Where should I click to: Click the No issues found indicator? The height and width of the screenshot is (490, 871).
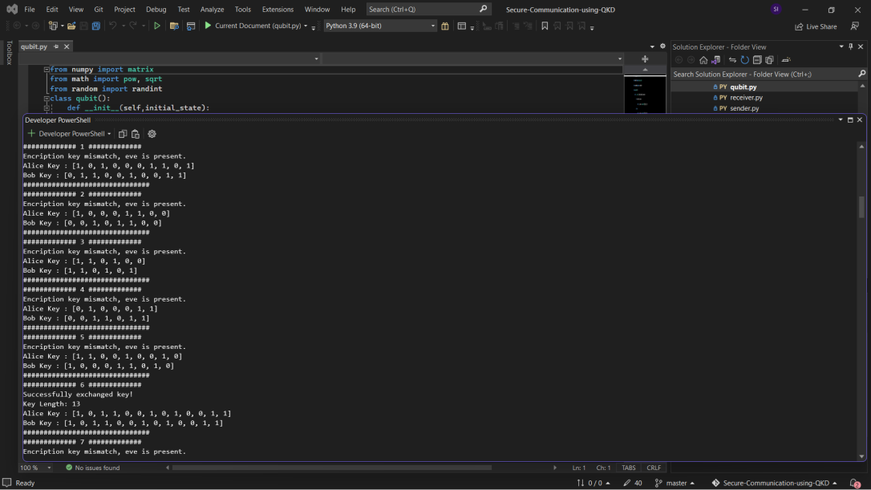point(93,468)
